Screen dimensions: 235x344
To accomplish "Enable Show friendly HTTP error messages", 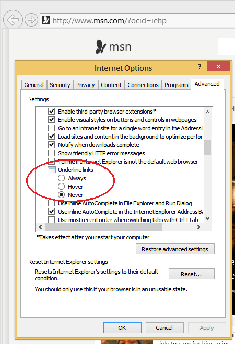I will 52,153.
